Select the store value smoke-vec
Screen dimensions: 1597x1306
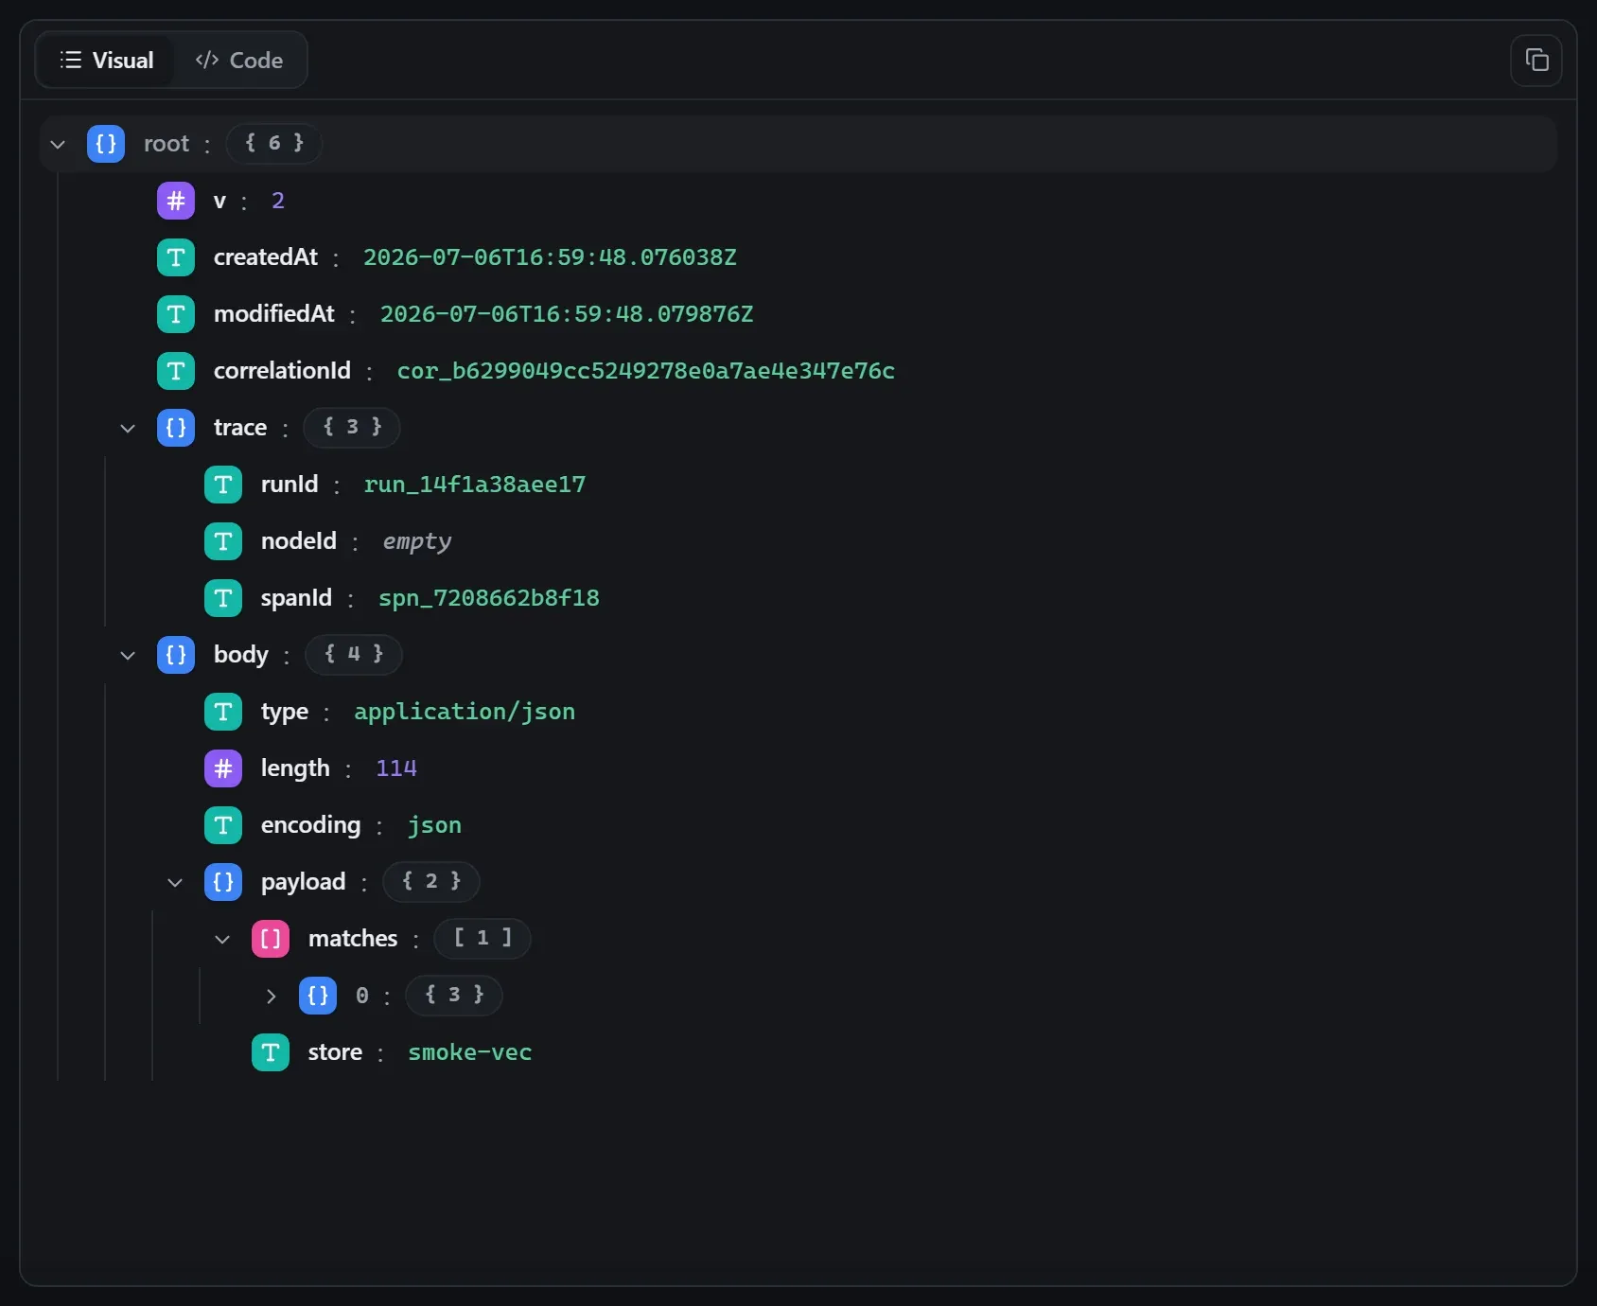[470, 1052]
